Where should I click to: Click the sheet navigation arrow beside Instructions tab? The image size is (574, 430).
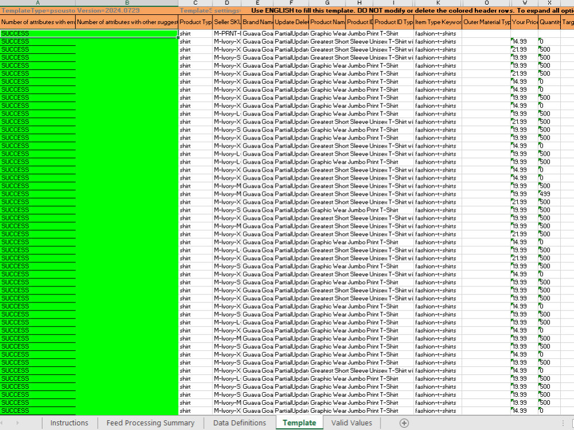[x=17, y=423]
